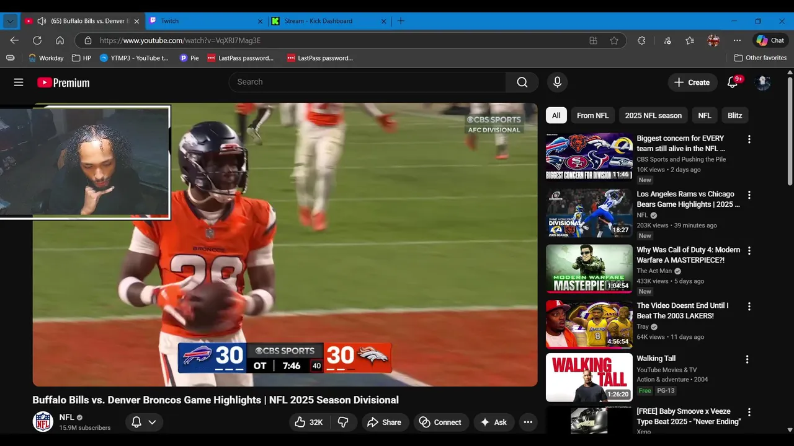Open Modern Warfare Masterpiece video thumbnail
This screenshot has height=446, width=794.
pyautogui.click(x=589, y=268)
